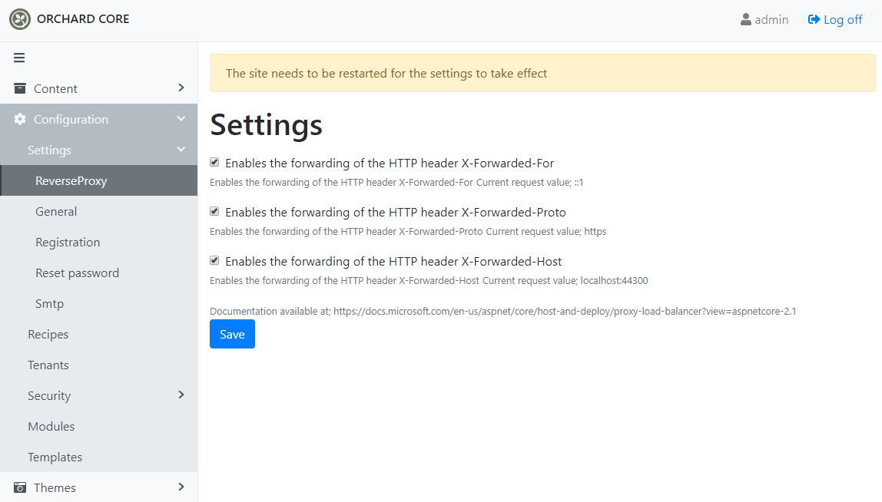Click the Orchard Core logo icon
Viewport: 882px width, 502px height.
pyautogui.click(x=20, y=19)
